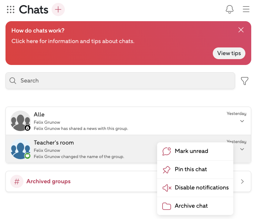This screenshot has height=219, width=256.
Task: Expand the Alle chat options chevron
Action: click(242, 122)
